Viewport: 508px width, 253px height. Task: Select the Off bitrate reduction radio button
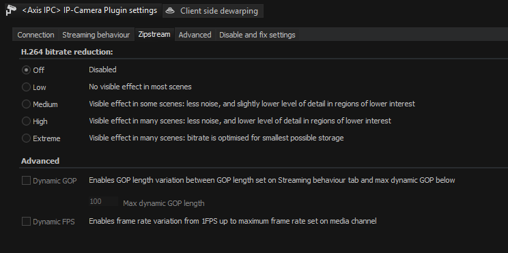click(x=26, y=70)
